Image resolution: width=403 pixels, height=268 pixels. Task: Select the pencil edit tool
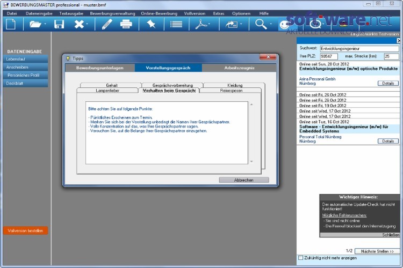click(107, 24)
